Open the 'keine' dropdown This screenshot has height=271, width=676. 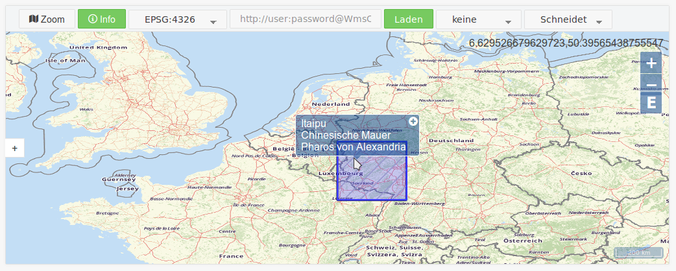[479, 19]
